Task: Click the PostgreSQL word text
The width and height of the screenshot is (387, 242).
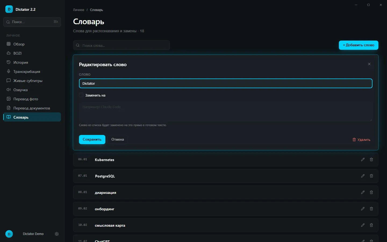Action: point(105,176)
